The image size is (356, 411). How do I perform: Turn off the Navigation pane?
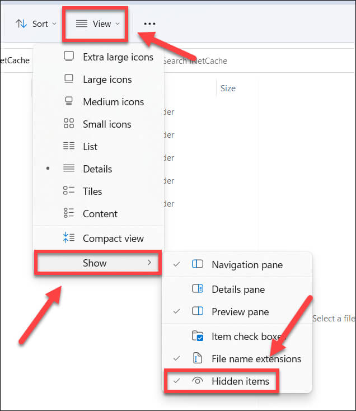click(x=247, y=265)
